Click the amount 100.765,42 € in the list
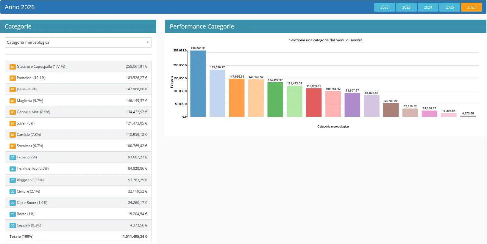 pyautogui.click(x=136, y=146)
